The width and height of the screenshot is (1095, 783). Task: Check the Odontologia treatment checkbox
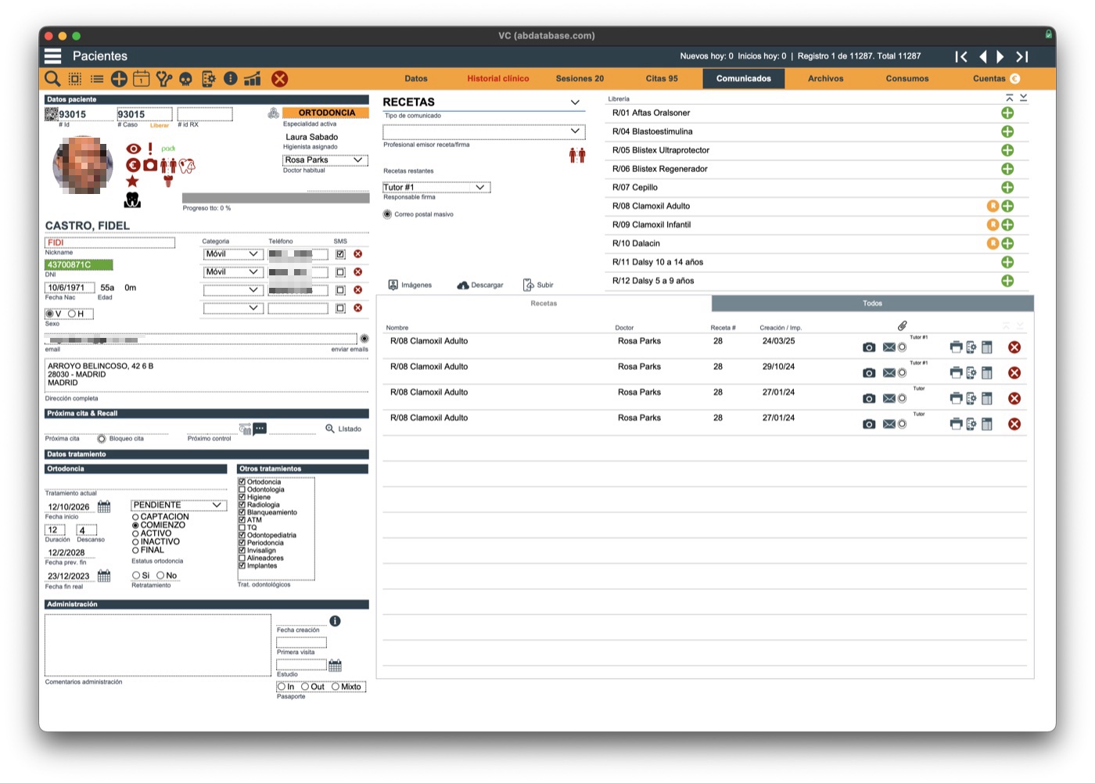click(242, 490)
